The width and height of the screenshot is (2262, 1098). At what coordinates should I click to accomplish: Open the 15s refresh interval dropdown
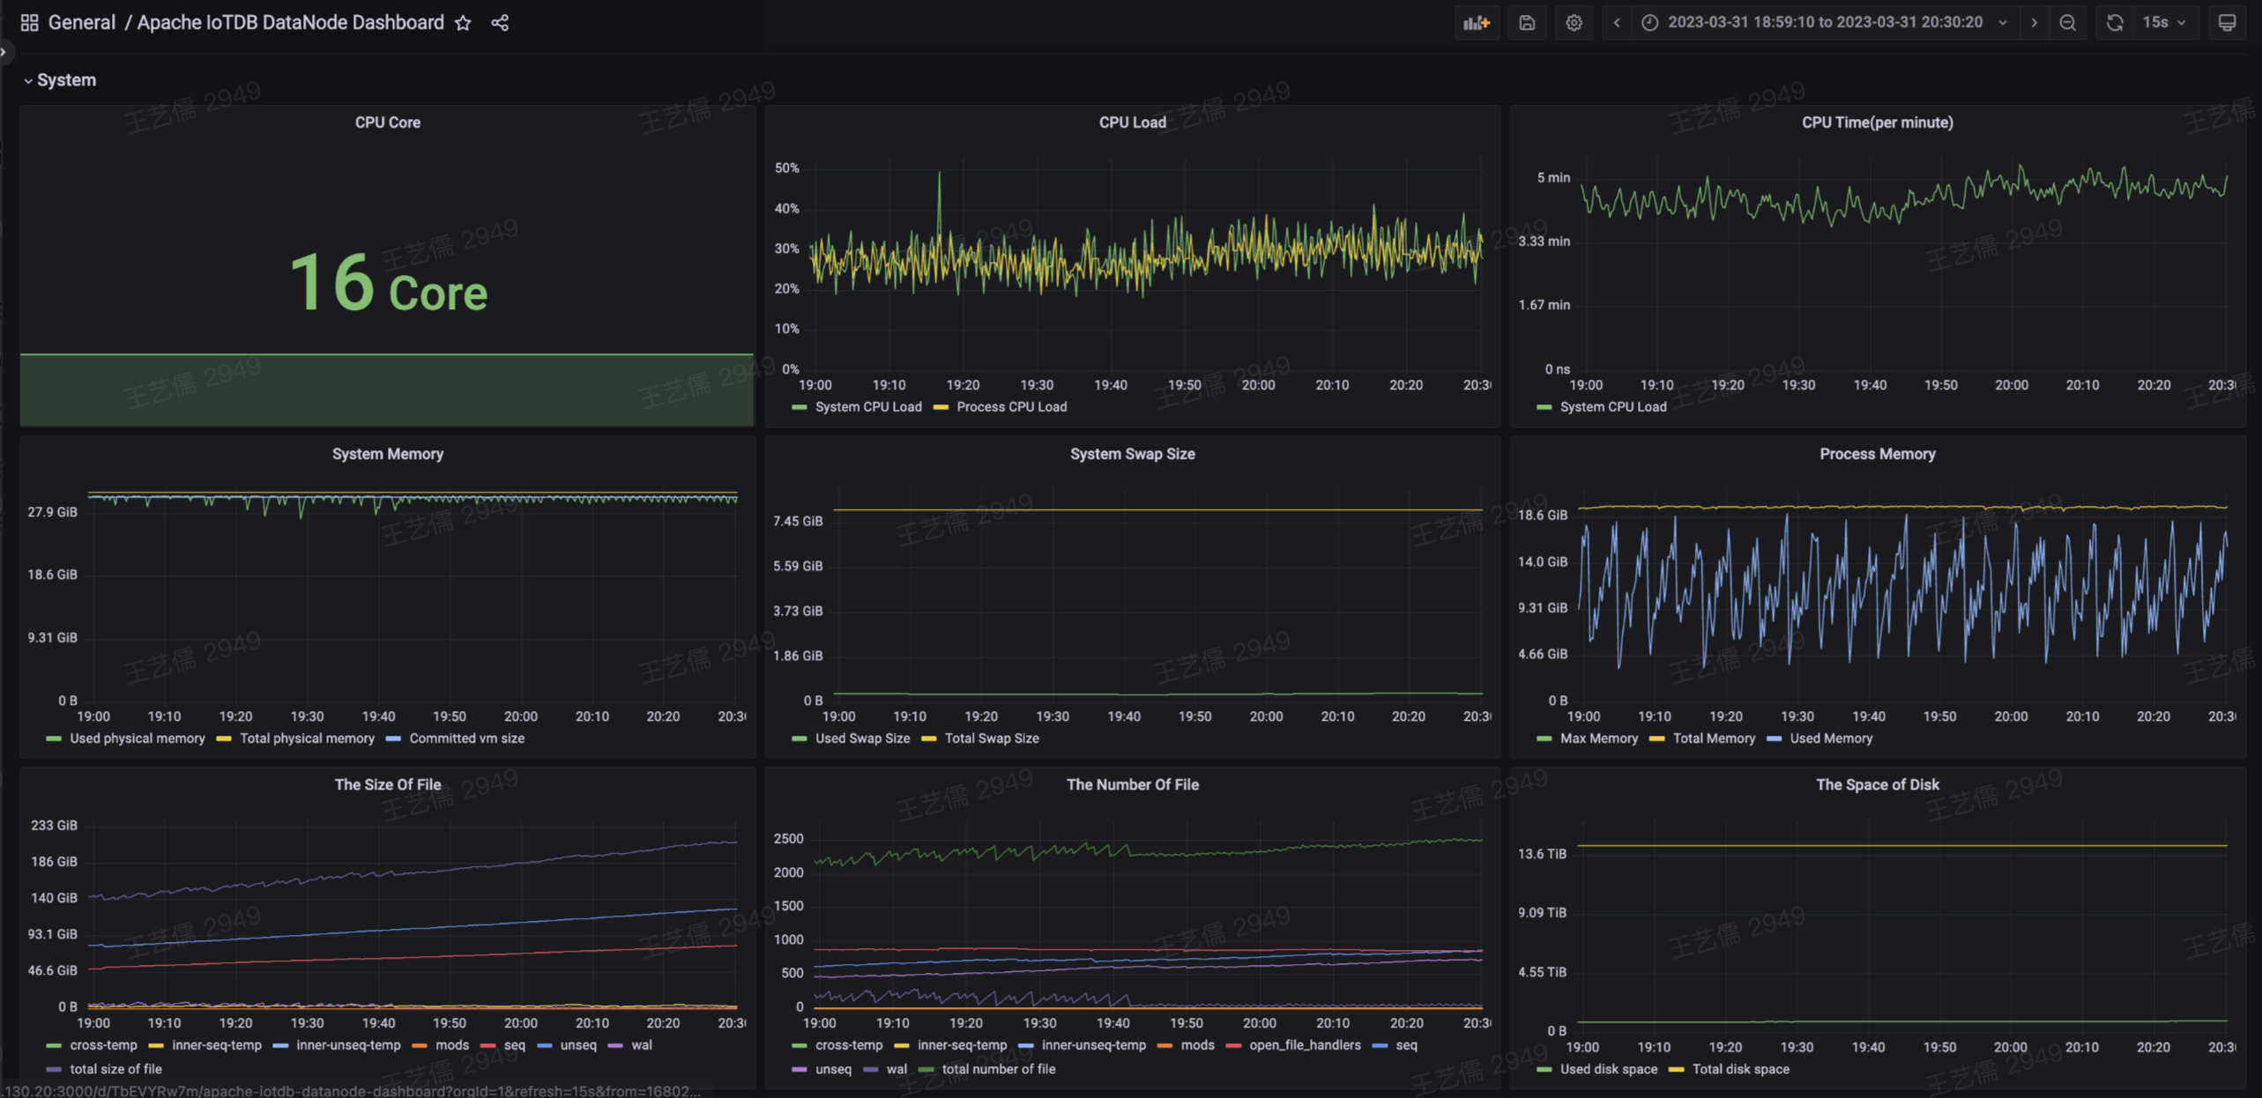pyautogui.click(x=2164, y=23)
